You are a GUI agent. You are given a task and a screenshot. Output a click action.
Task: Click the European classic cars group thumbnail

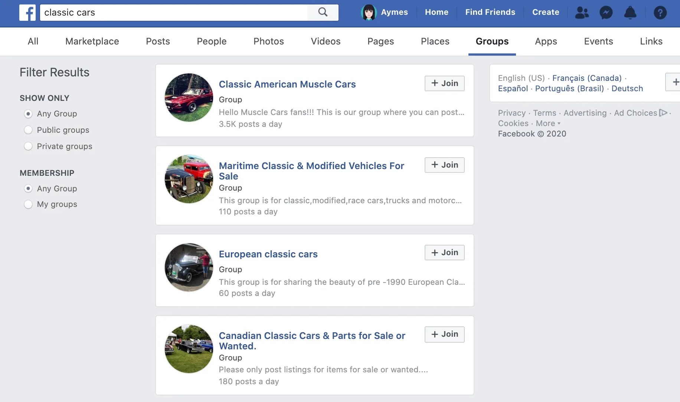188,267
